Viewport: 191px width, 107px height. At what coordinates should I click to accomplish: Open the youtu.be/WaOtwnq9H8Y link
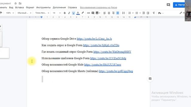tap(112, 52)
